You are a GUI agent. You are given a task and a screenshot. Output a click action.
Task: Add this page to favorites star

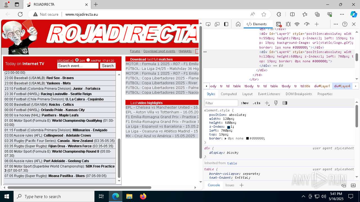(264, 14)
